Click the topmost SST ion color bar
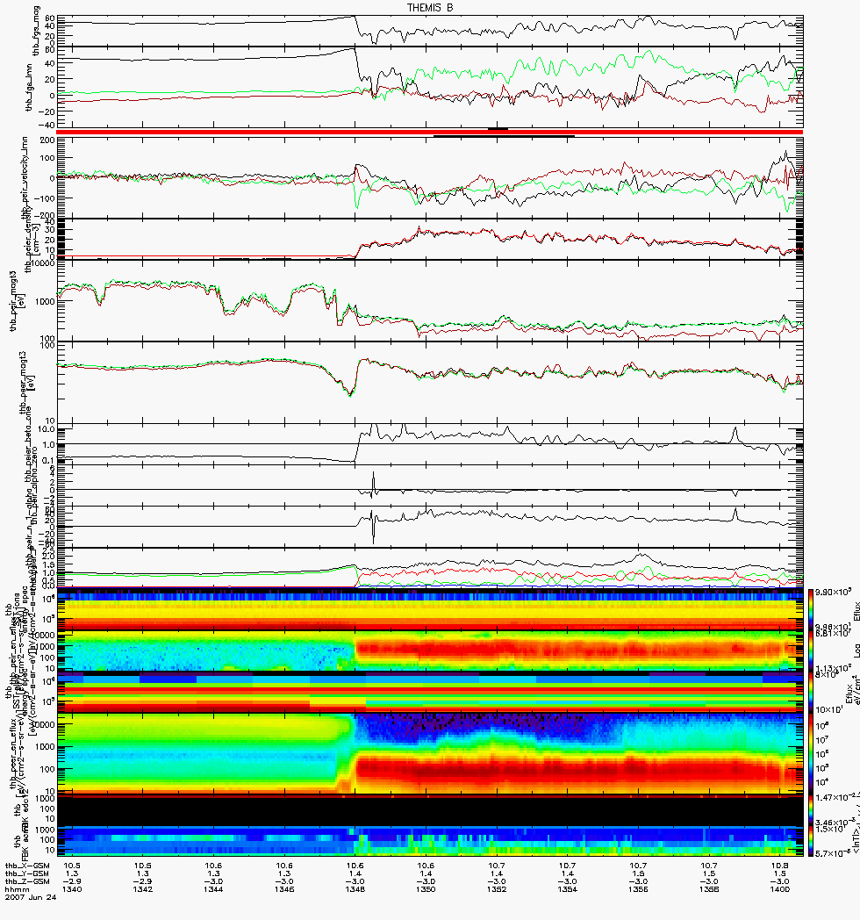 (811, 609)
